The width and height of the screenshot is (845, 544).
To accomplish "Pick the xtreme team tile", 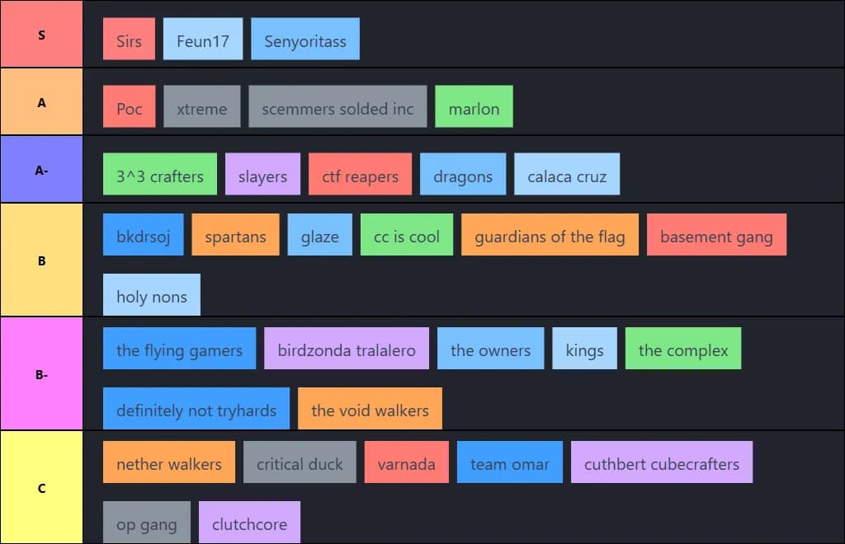I will tap(202, 107).
